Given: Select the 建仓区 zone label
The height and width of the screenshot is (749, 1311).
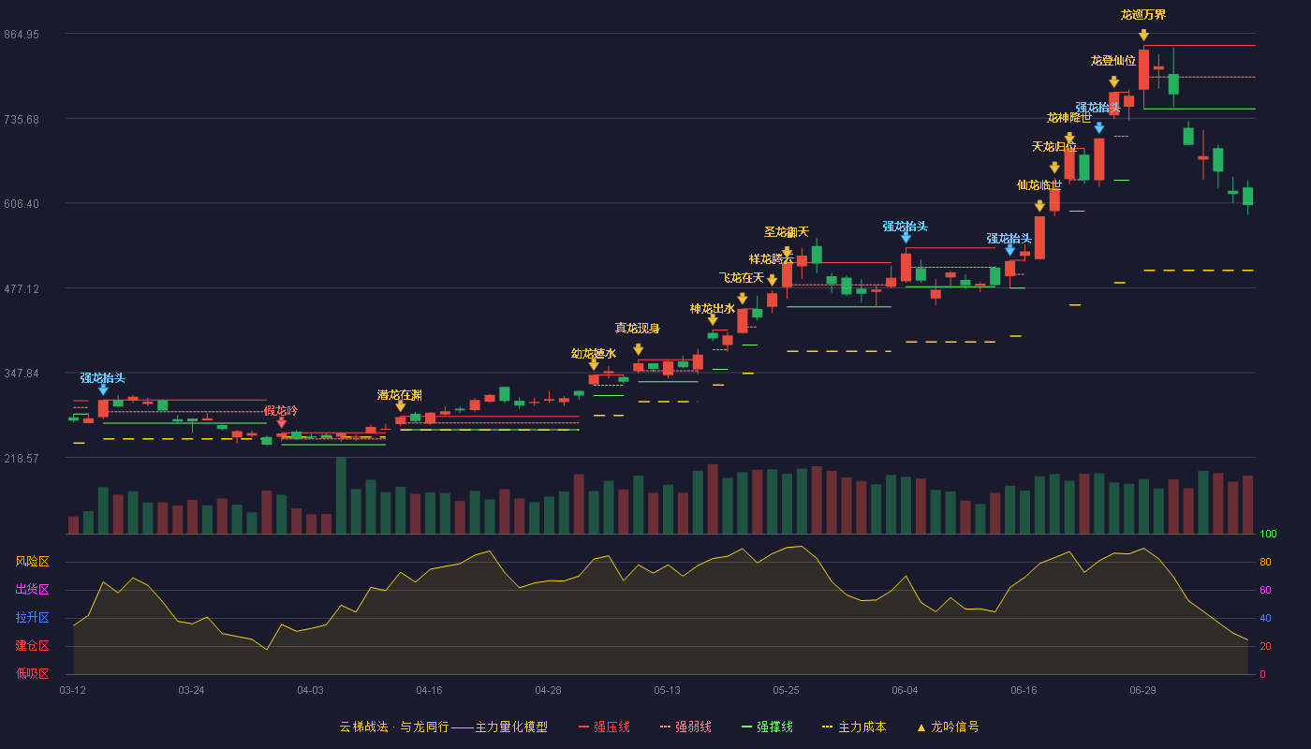Looking at the screenshot, I should (x=33, y=646).
